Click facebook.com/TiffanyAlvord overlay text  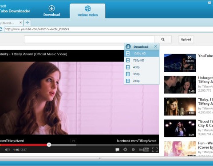pyautogui.click(x=136, y=141)
